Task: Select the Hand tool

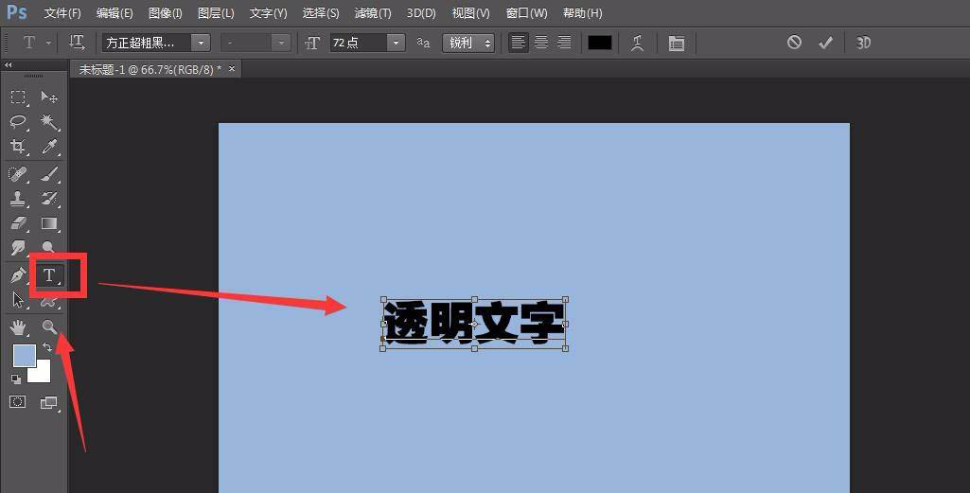Action: tap(18, 327)
